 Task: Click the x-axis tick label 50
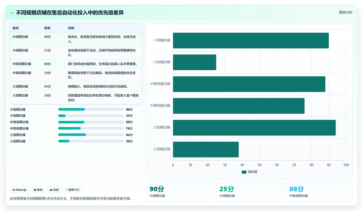pos(260,165)
